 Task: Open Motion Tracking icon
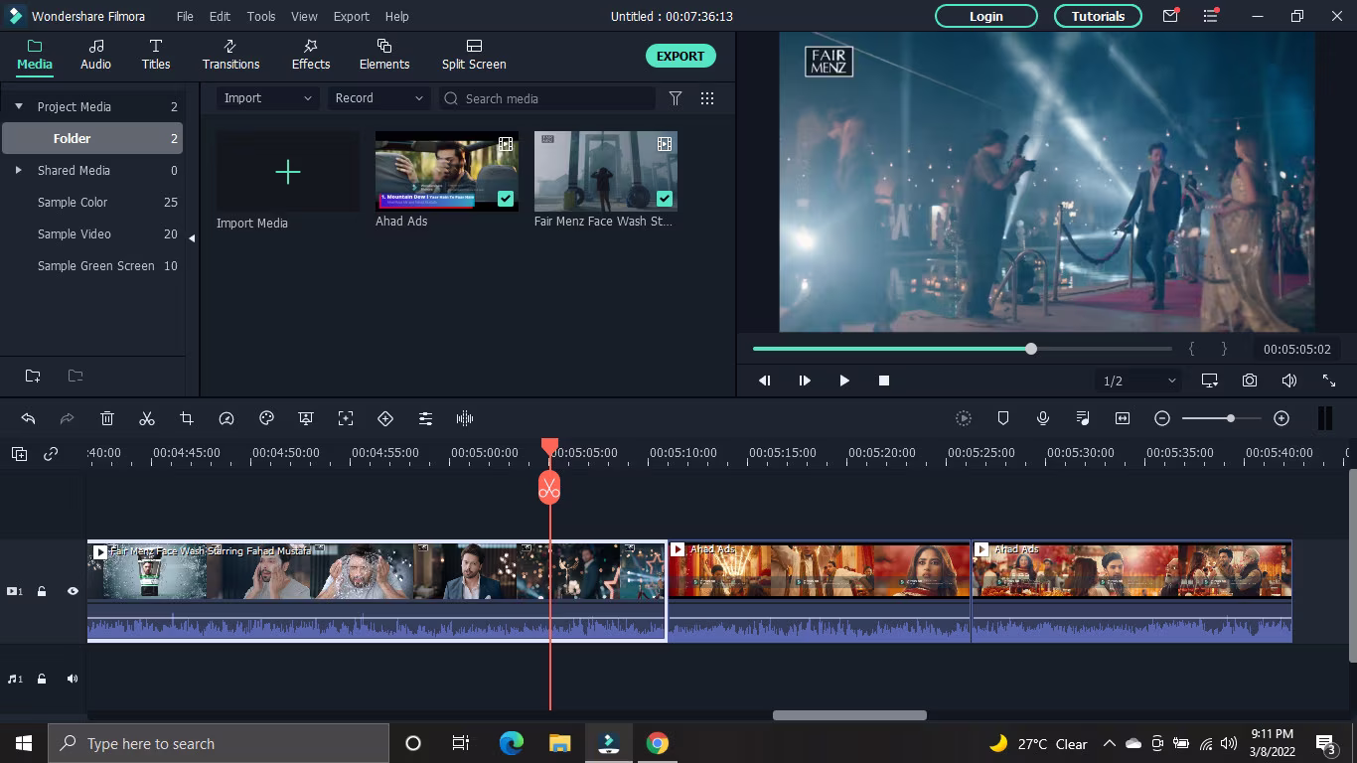click(346, 418)
